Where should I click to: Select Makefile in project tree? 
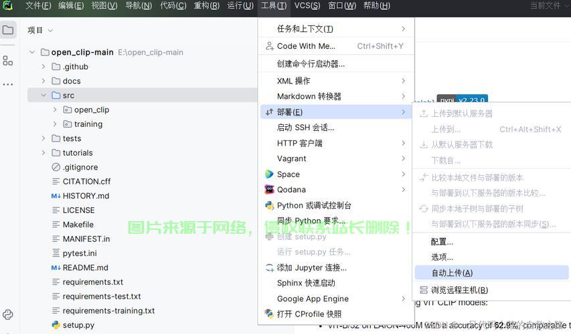click(78, 224)
